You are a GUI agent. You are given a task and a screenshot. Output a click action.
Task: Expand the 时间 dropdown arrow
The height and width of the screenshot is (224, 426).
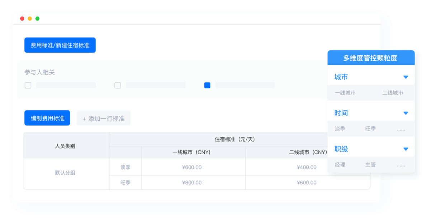pyautogui.click(x=406, y=113)
